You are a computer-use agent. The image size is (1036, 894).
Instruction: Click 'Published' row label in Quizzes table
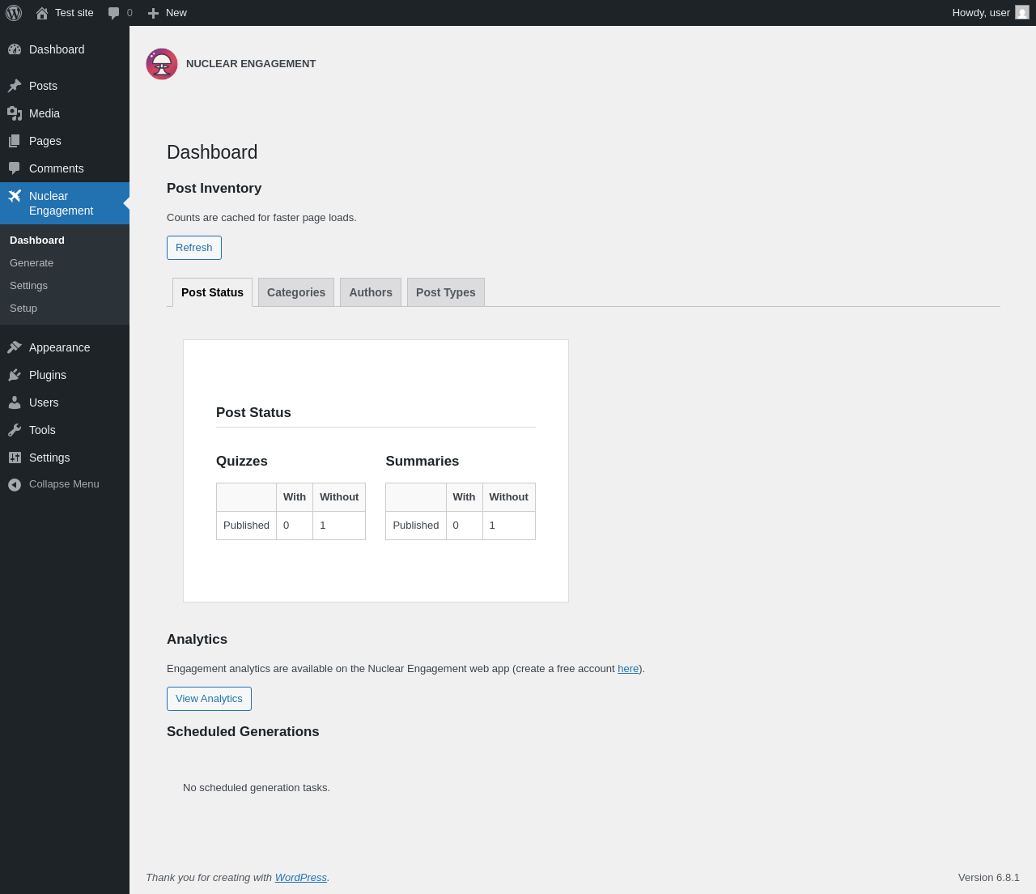pyautogui.click(x=246, y=526)
